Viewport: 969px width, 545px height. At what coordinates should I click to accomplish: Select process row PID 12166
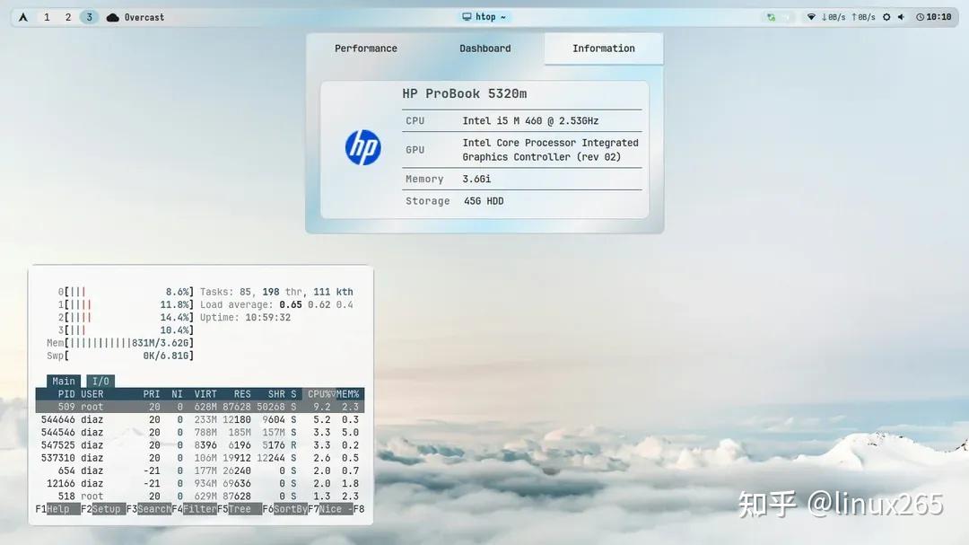(x=199, y=483)
